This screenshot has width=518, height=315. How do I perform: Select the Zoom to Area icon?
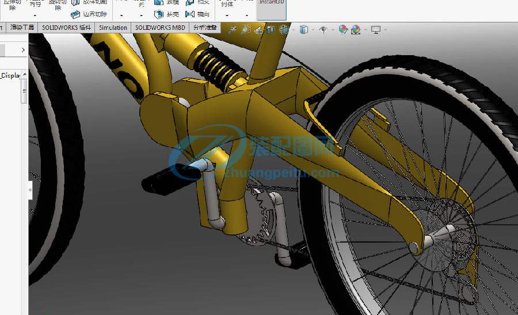tap(245, 30)
